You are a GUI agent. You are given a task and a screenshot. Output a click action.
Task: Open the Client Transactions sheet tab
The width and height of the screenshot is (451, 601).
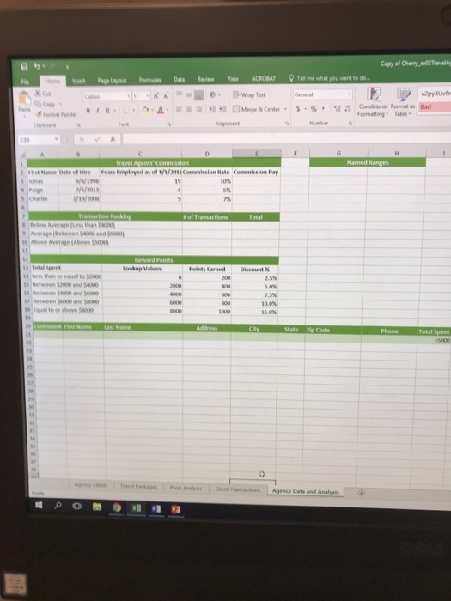tap(238, 489)
